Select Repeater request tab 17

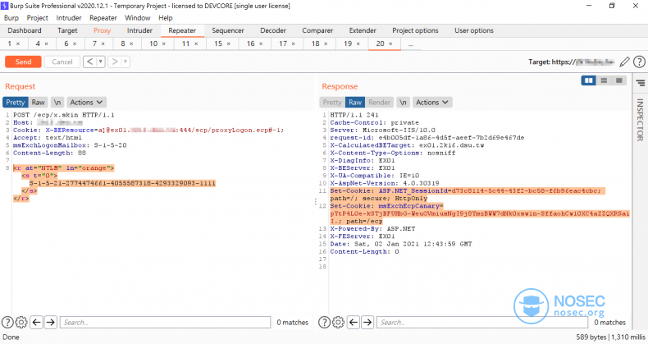[283, 44]
